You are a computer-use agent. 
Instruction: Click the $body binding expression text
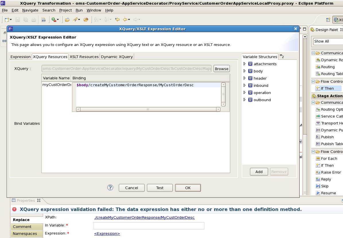click(x=135, y=85)
